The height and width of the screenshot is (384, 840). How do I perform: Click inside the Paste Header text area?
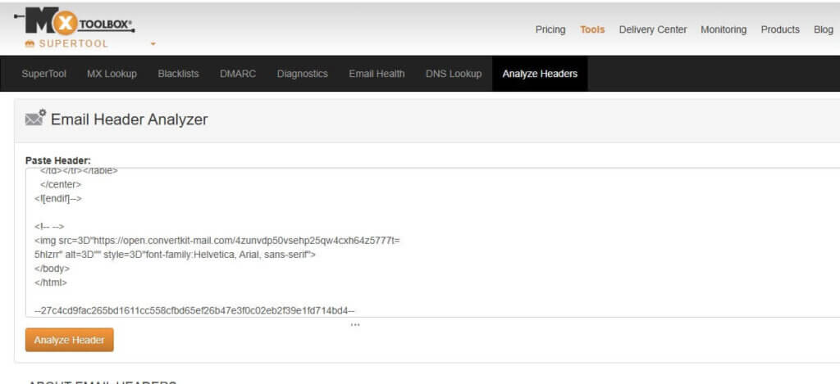[x=432, y=242]
